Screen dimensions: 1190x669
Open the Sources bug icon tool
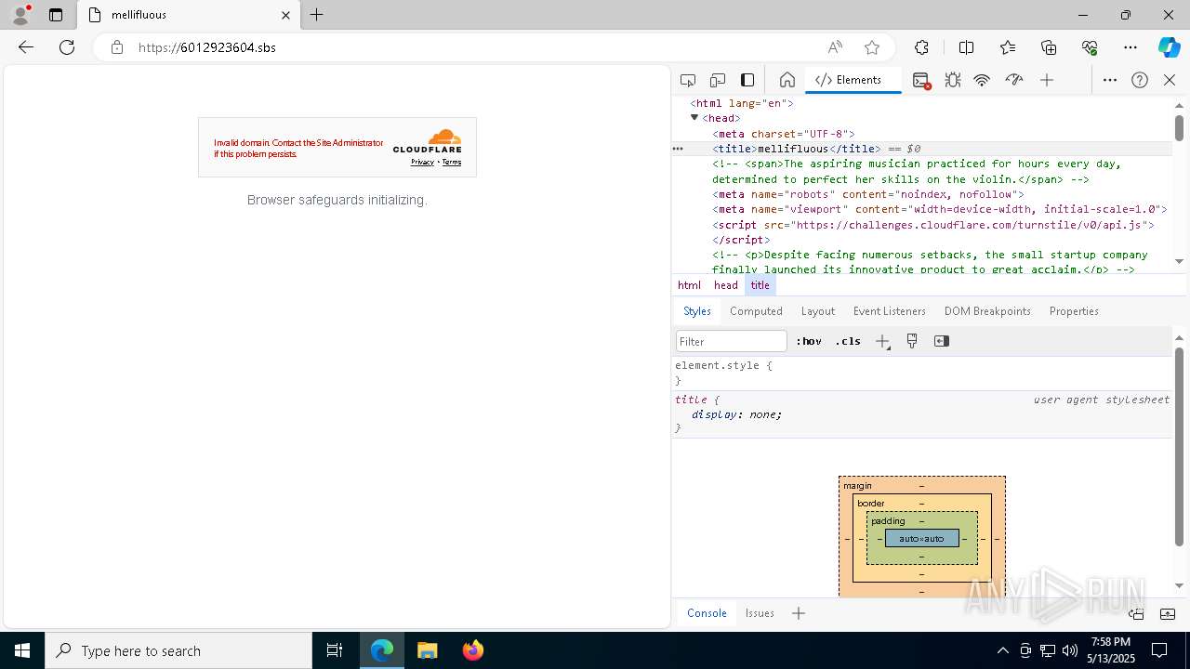[952, 80]
